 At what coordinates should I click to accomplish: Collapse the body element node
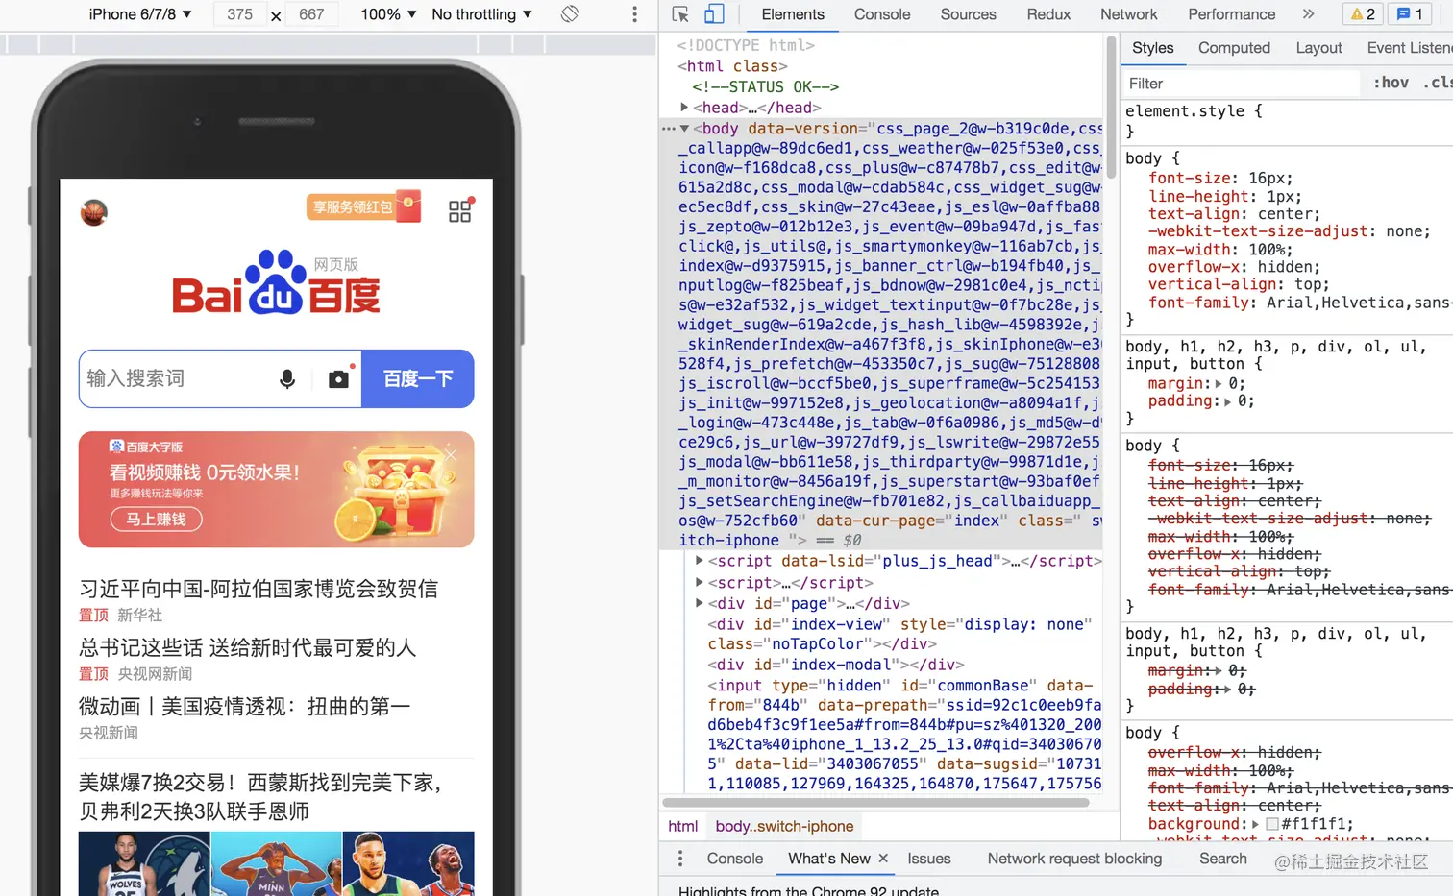[x=684, y=128]
